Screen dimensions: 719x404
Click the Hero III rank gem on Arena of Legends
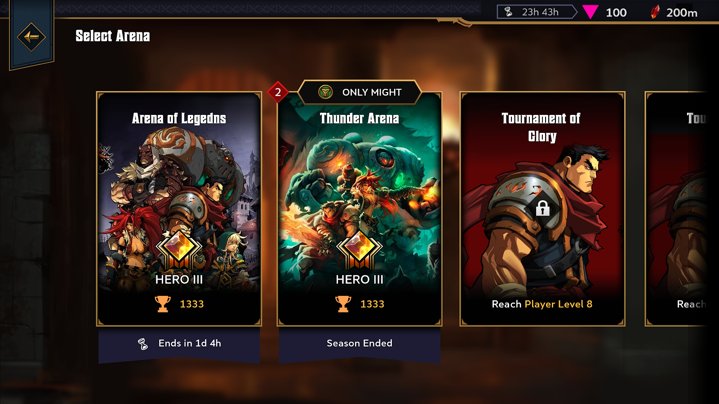(x=179, y=249)
